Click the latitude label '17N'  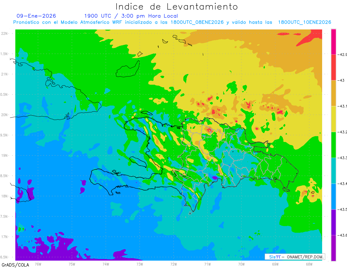pyautogui.click(x=5, y=237)
